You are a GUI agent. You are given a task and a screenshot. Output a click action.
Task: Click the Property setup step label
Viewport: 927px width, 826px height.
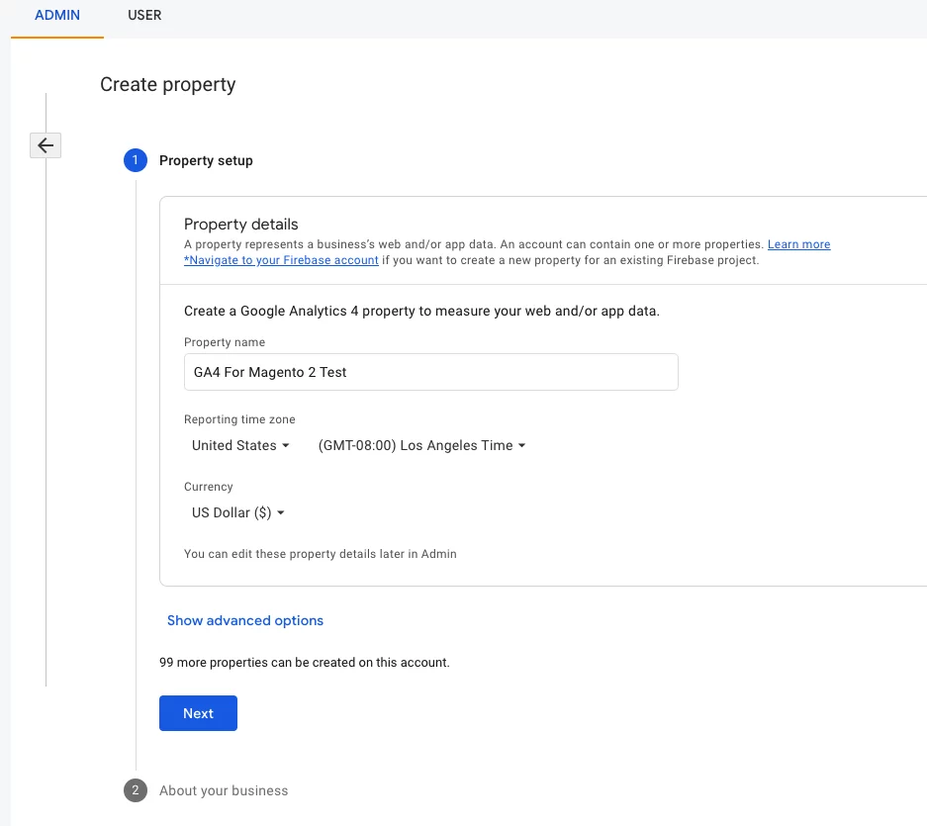click(206, 160)
